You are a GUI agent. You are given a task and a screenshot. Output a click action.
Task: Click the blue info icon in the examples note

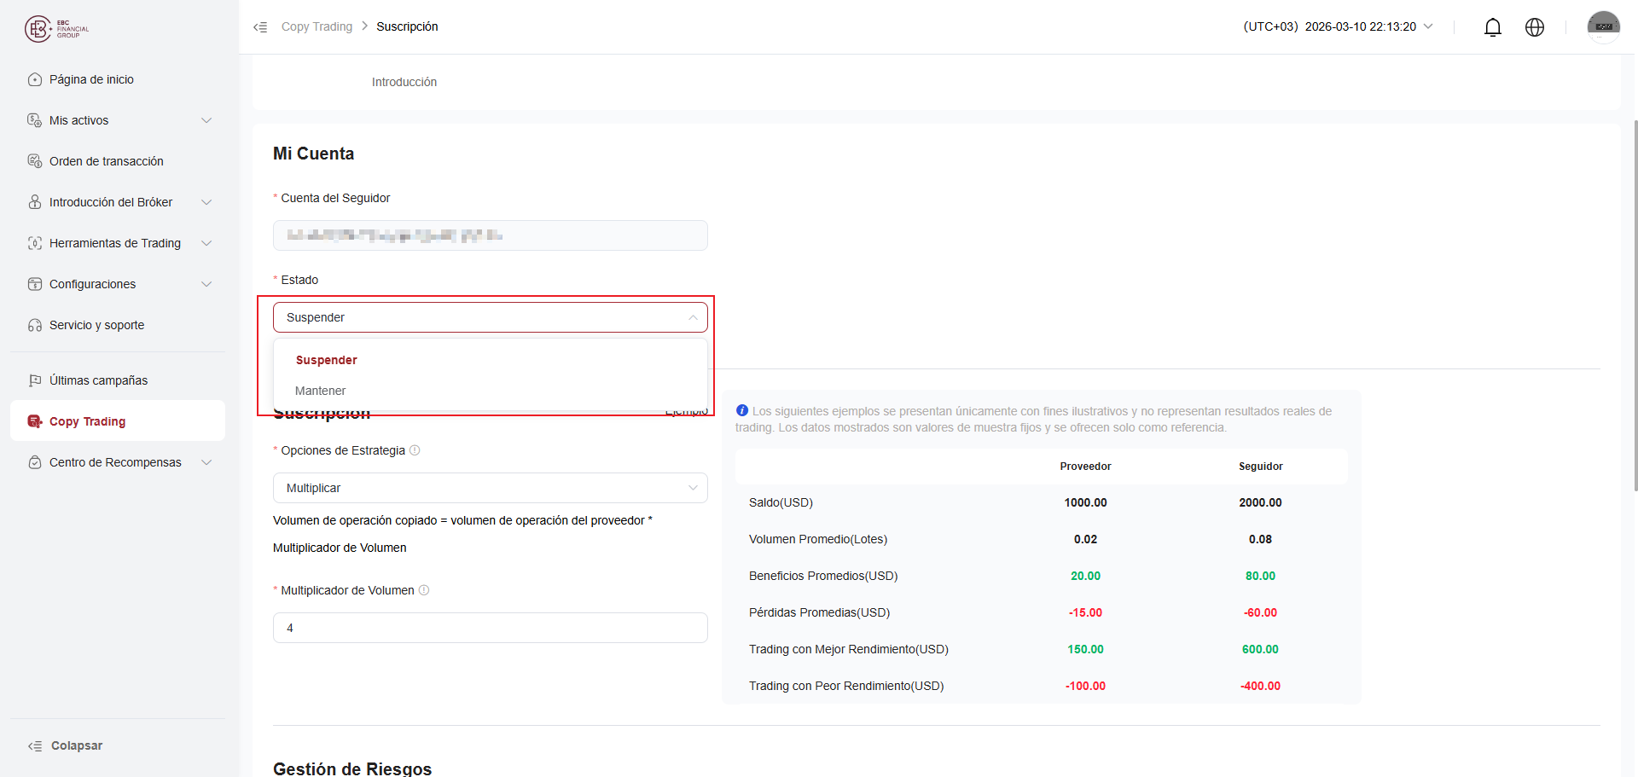tap(742, 410)
